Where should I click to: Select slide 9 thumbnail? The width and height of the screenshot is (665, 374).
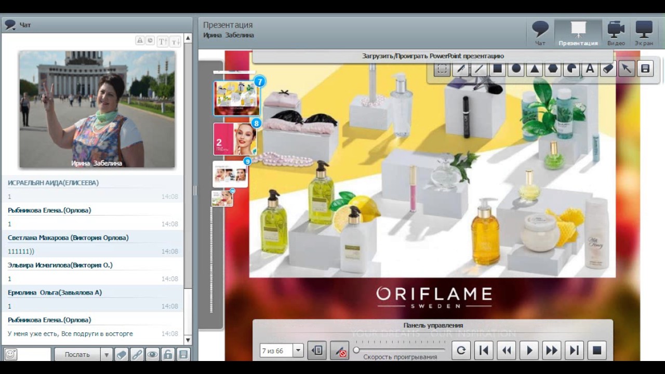coord(230,173)
